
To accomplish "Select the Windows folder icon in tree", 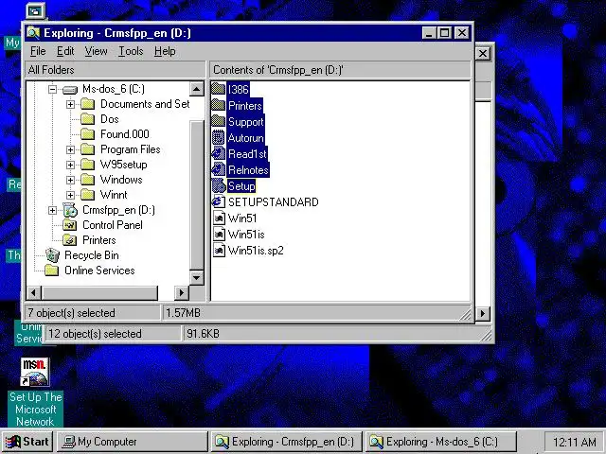I will (88, 180).
